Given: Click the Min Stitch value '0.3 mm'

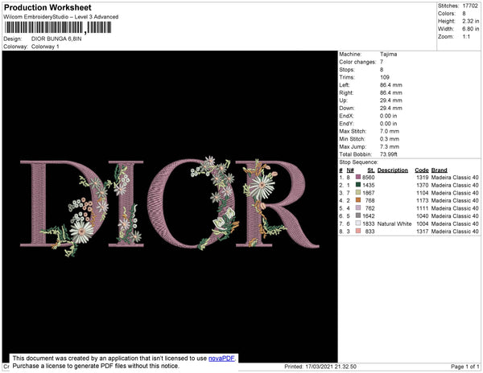Looking at the screenshot, I should [x=390, y=139].
